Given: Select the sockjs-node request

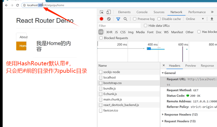Looking at the screenshot, I should tap(129, 72).
